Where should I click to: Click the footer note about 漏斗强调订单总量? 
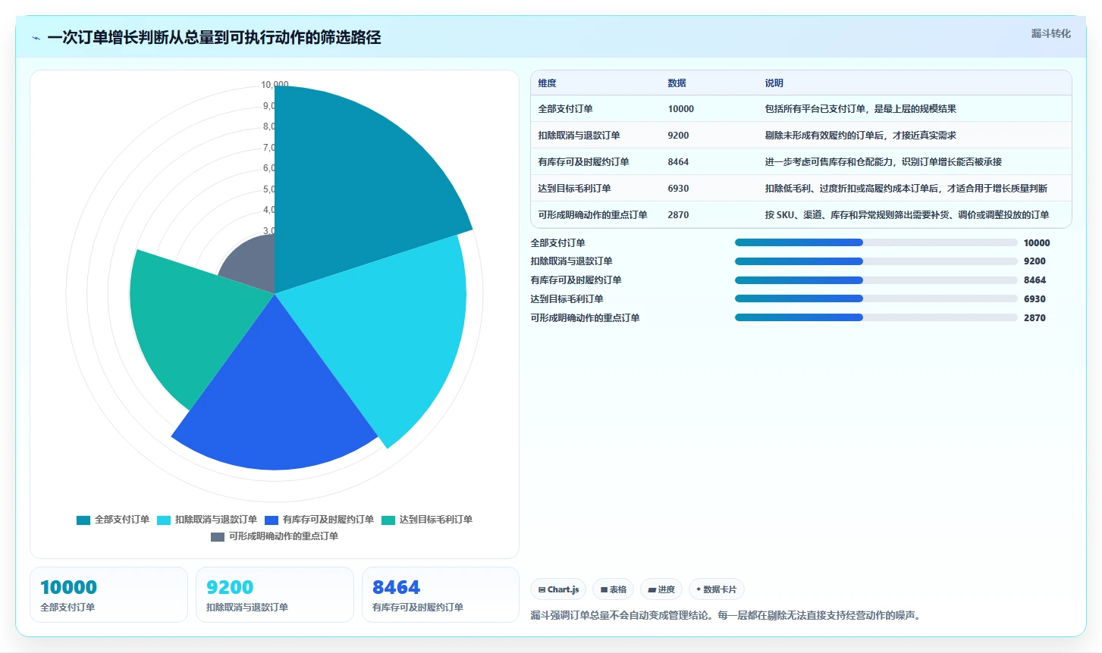727,615
